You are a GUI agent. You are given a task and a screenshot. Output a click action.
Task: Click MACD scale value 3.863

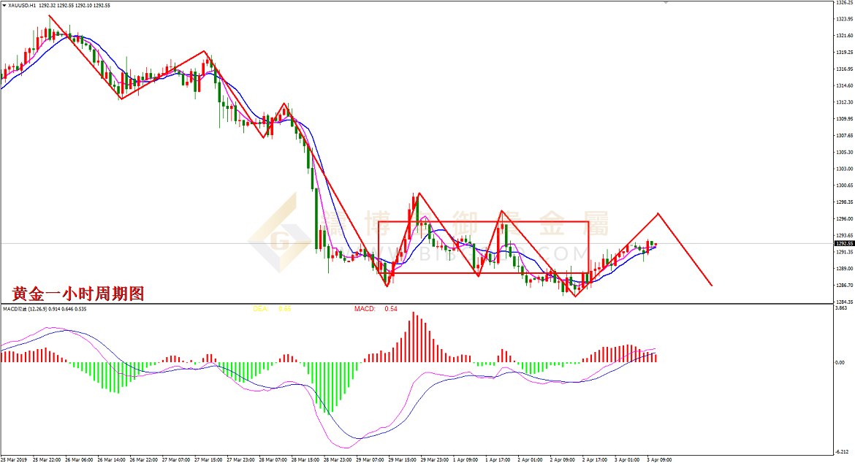(x=841, y=308)
